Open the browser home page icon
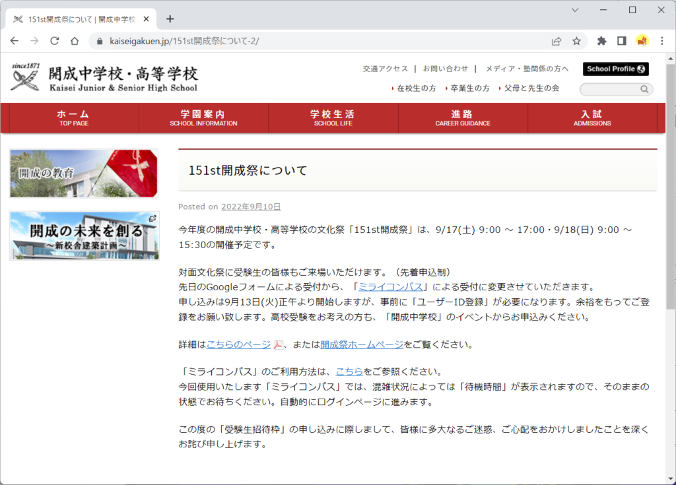 [x=75, y=41]
